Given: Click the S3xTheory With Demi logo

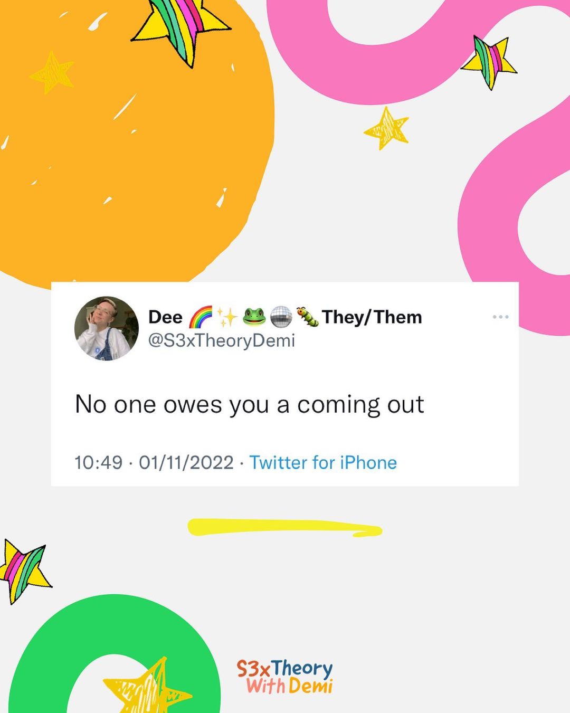Looking at the screenshot, I should click(x=285, y=676).
